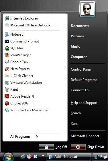Open the Documents folder link
Viewport: 108px width, 161px height.
[80, 26]
